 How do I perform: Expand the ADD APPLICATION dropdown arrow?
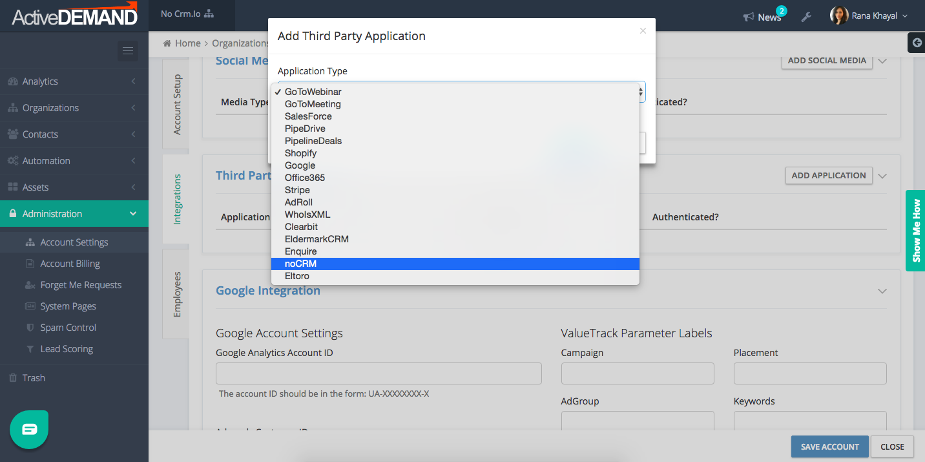coord(882,175)
